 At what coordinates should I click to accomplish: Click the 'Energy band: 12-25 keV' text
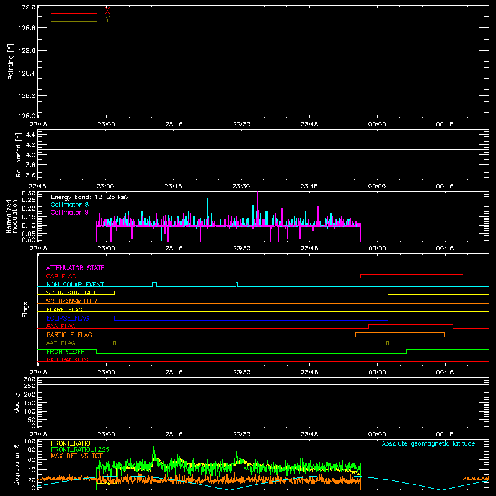(x=90, y=197)
